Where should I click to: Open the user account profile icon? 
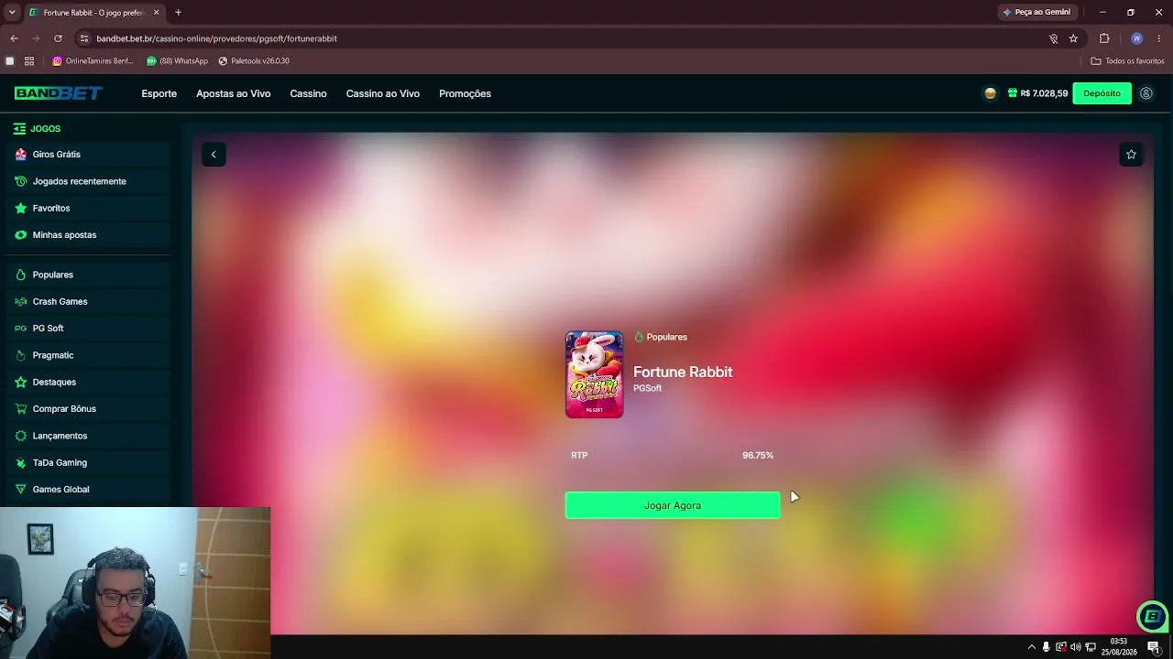coord(1146,93)
